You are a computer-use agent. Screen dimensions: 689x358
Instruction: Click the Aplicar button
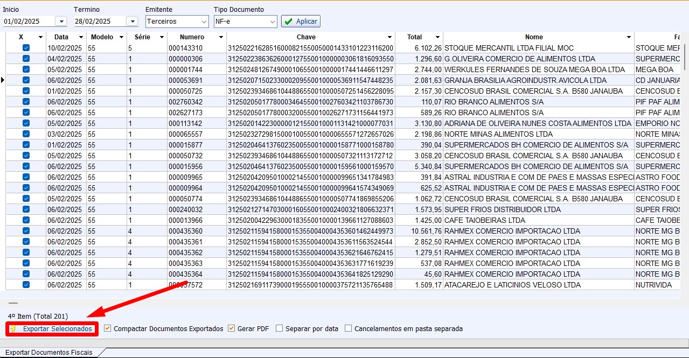(x=301, y=22)
